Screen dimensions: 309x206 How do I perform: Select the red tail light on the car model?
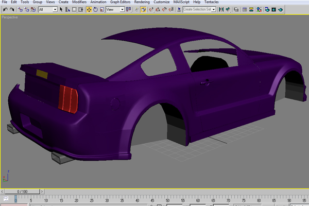coord(68,99)
